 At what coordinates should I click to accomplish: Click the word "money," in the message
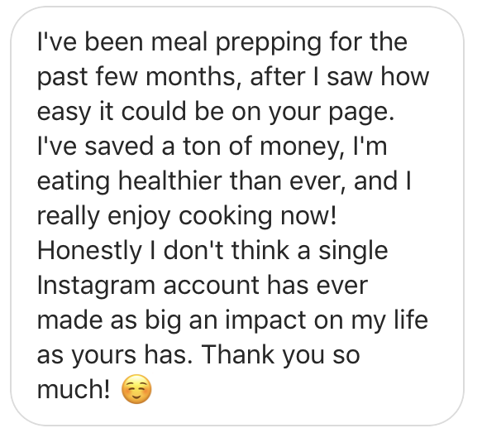point(303,147)
